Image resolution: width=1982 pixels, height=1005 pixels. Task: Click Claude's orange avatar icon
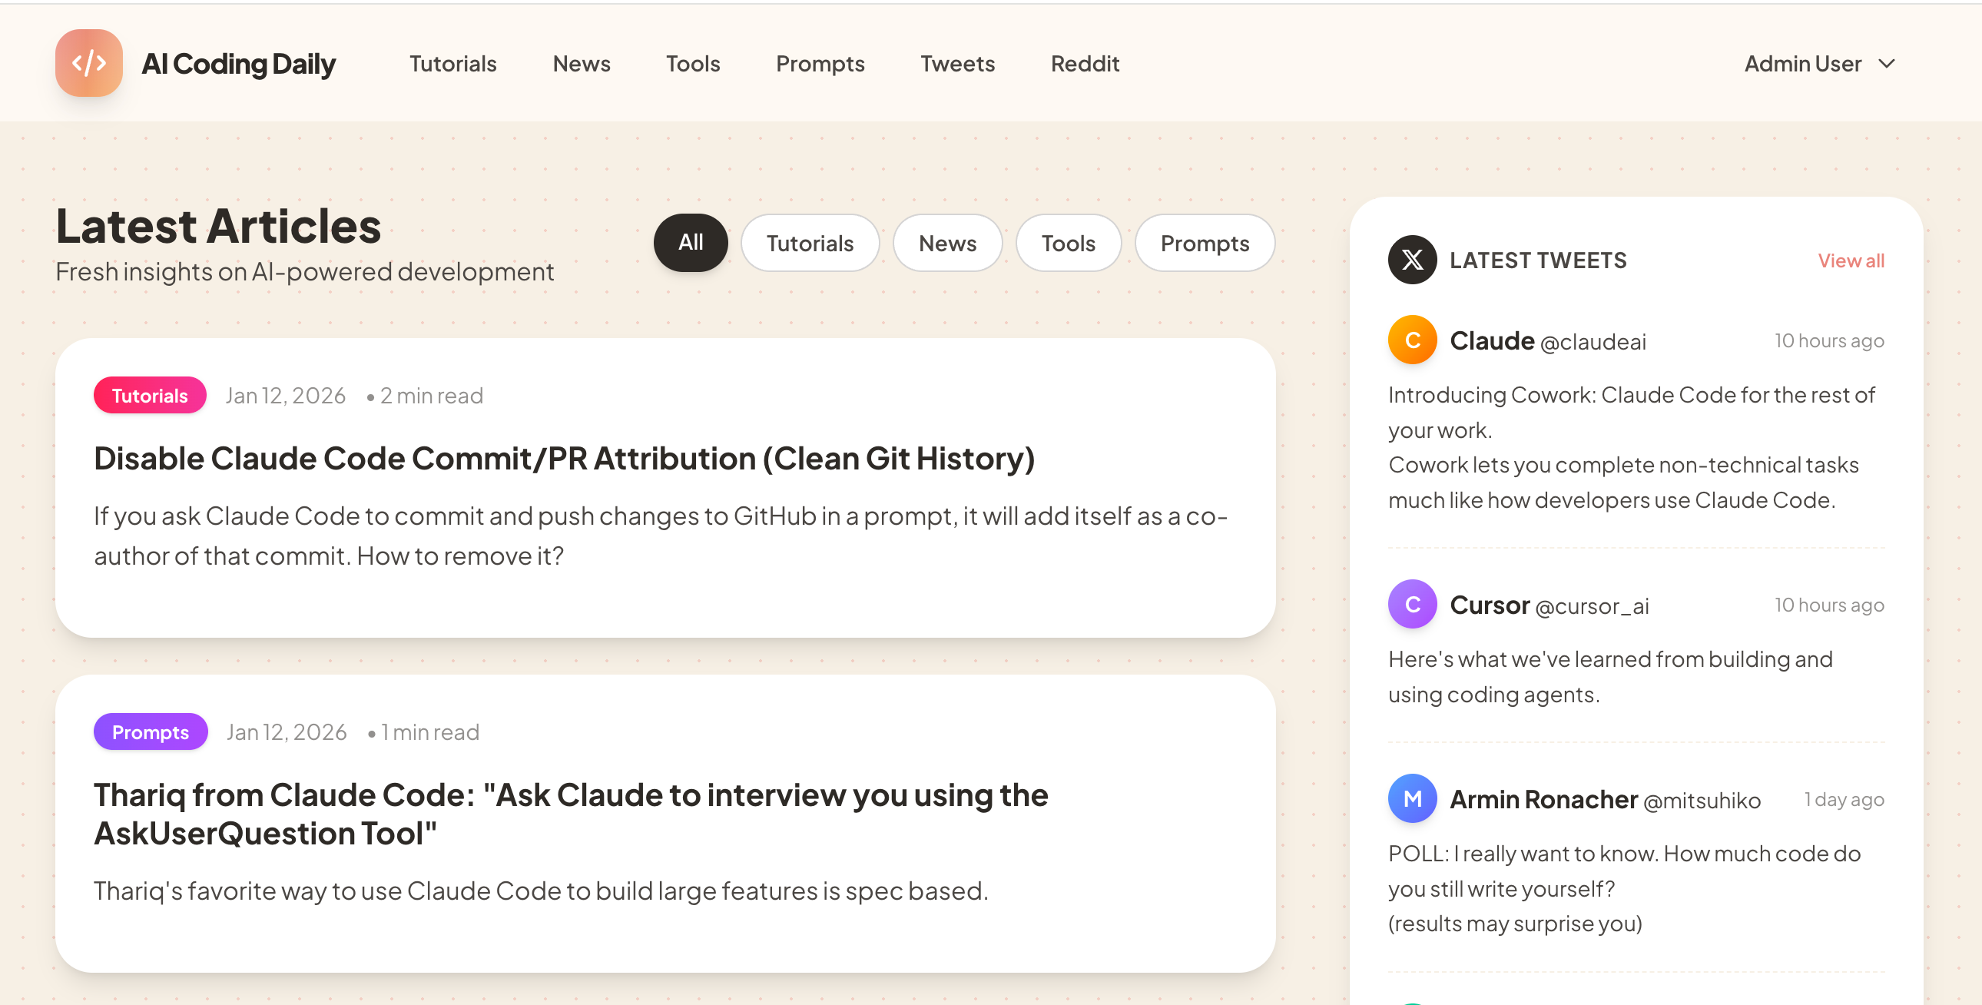tap(1412, 340)
